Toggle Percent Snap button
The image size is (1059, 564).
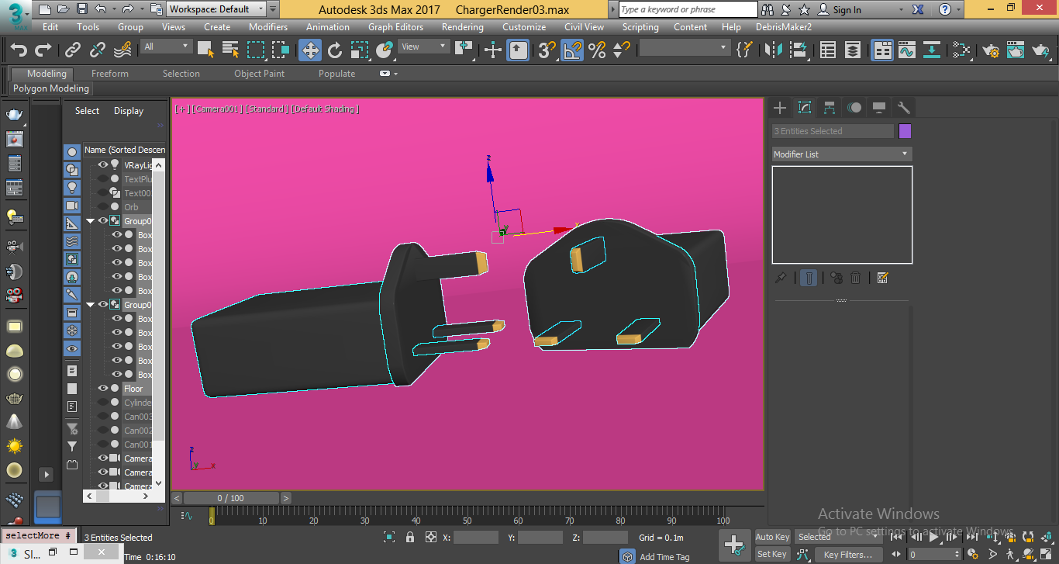[597, 50]
